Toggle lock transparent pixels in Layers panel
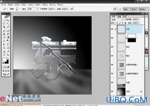 [117, 23]
